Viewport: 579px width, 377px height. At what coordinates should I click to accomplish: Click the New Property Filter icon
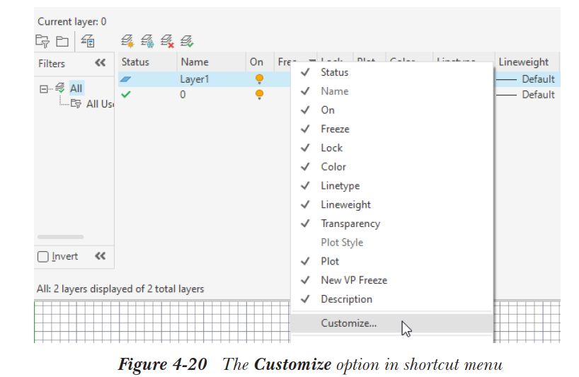[42, 41]
